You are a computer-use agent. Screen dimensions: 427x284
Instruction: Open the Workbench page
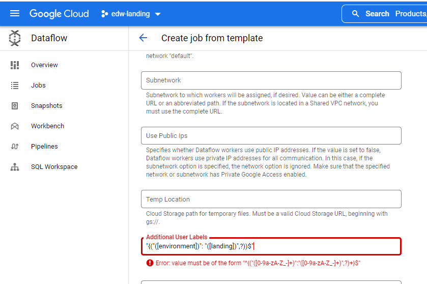tap(48, 126)
